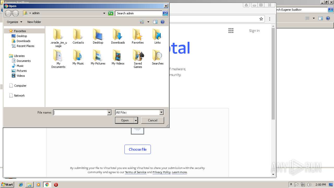Click the arrow before admin in address bar
Screen dimensions: 334x188
(30, 13)
